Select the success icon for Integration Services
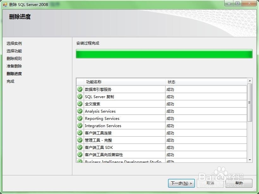 [x=80, y=126]
